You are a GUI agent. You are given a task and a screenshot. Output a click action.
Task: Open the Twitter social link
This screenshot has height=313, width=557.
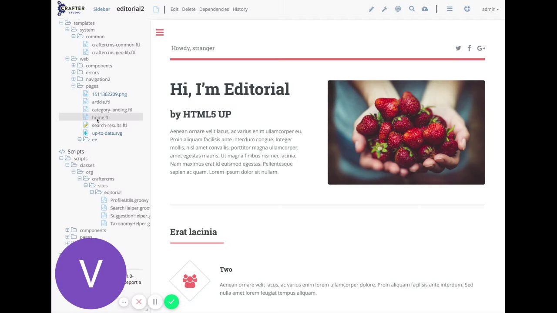(458, 48)
